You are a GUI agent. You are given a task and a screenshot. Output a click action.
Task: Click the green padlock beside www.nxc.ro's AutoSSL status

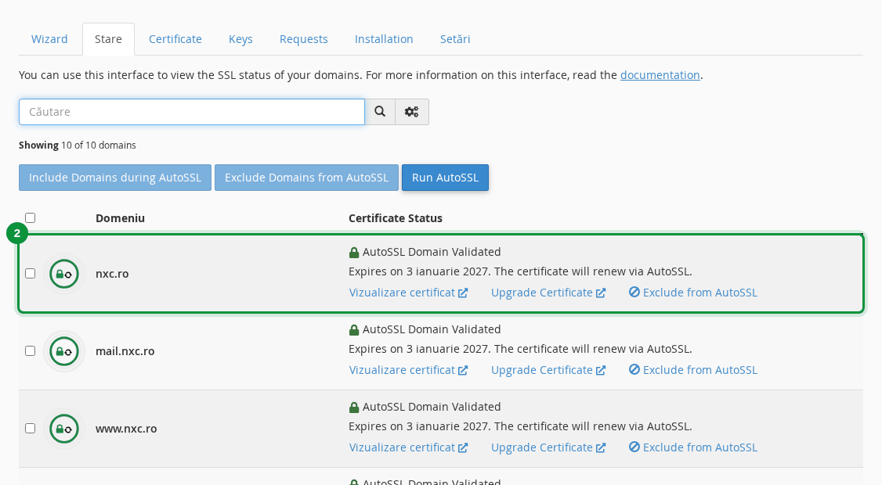tap(354, 408)
